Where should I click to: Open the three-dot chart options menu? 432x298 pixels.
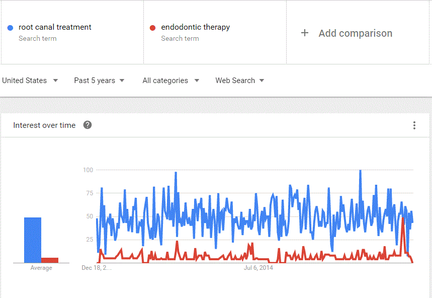[x=414, y=125]
